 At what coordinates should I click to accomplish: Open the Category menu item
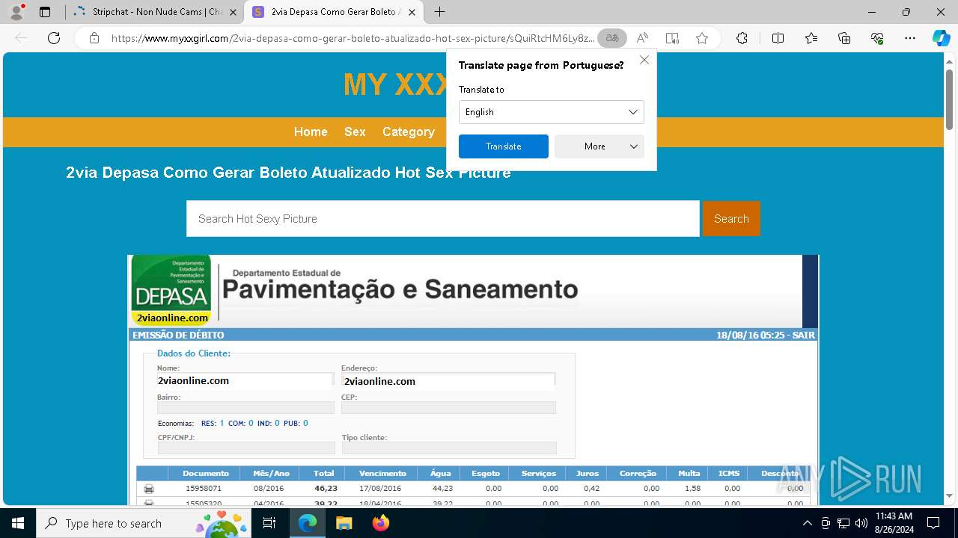pyautogui.click(x=409, y=132)
